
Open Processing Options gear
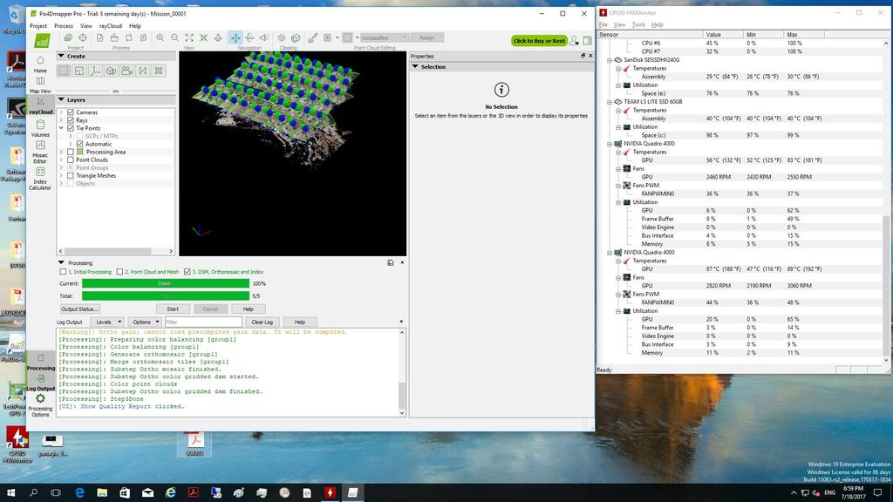pos(40,404)
